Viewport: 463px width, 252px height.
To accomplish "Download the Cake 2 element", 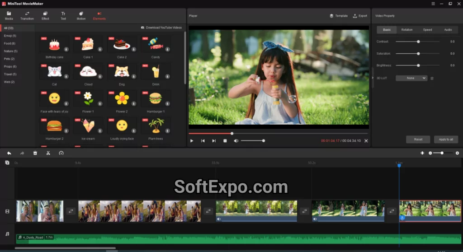I will click(x=134, y=49).
